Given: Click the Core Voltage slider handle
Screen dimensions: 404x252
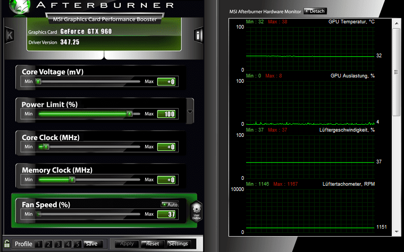Looking at the screenshot, I should (38, 82).
